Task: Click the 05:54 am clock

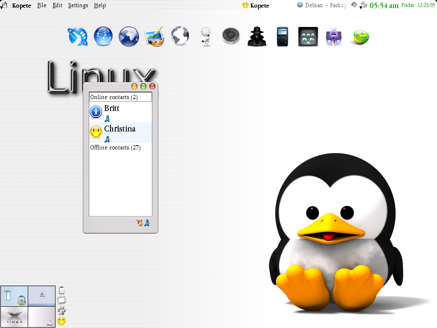Action: pos(384,5)
